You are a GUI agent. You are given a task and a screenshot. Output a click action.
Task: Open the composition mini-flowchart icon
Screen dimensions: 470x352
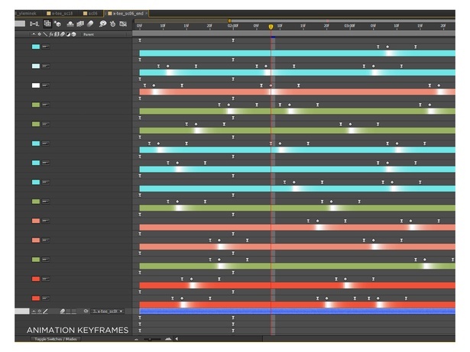(34, 24)
